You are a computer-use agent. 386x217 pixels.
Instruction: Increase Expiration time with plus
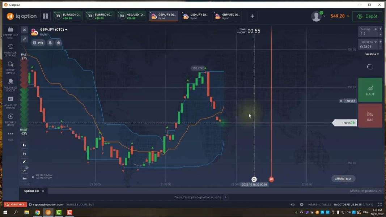380,42
